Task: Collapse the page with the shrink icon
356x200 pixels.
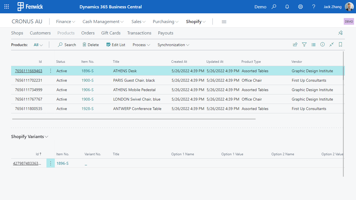Action: [x=332, y=44]
